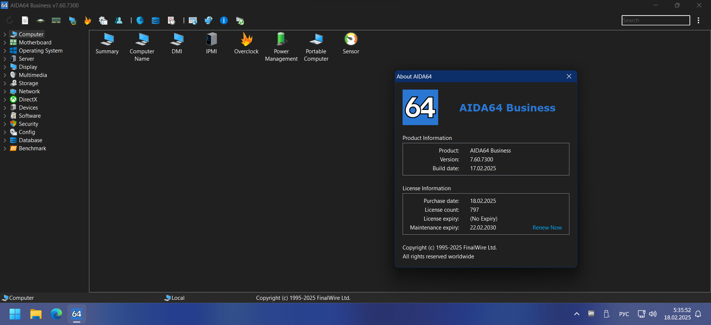Image resolution: width=711 pixels, height=325 pixels.
Task: Expand the Server tree node arrow
Action: [5, 59]
